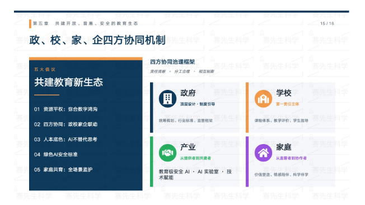
Task: Select the 家庭 card heading
Action: click(283, 147)
